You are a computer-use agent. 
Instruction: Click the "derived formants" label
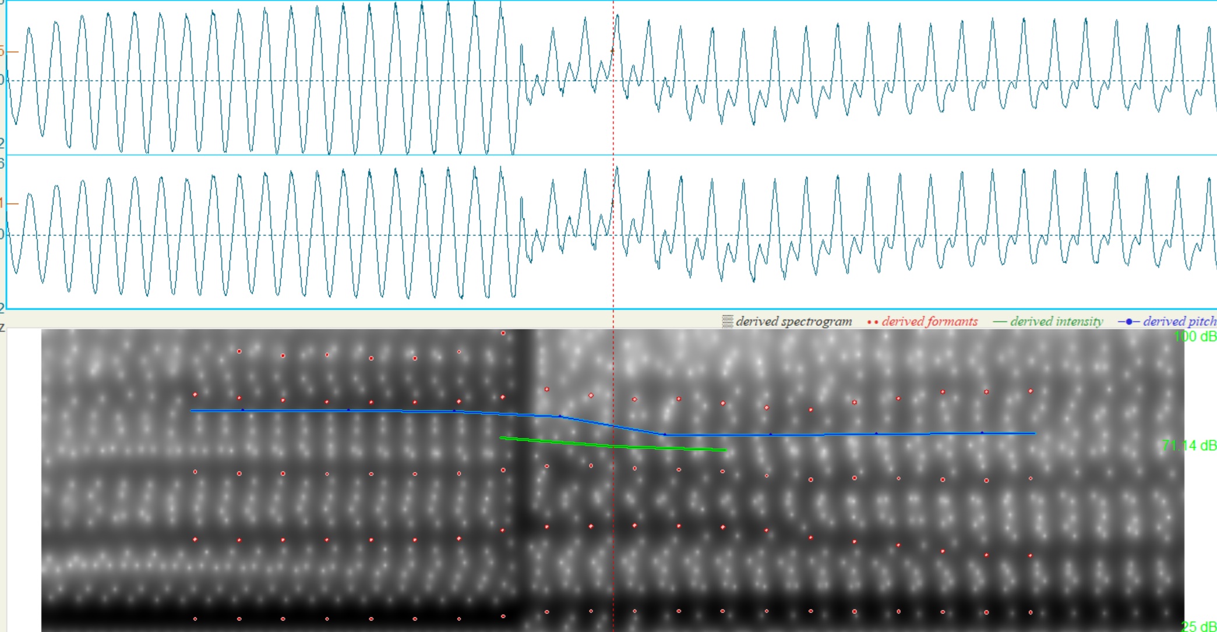coord(929,321)
